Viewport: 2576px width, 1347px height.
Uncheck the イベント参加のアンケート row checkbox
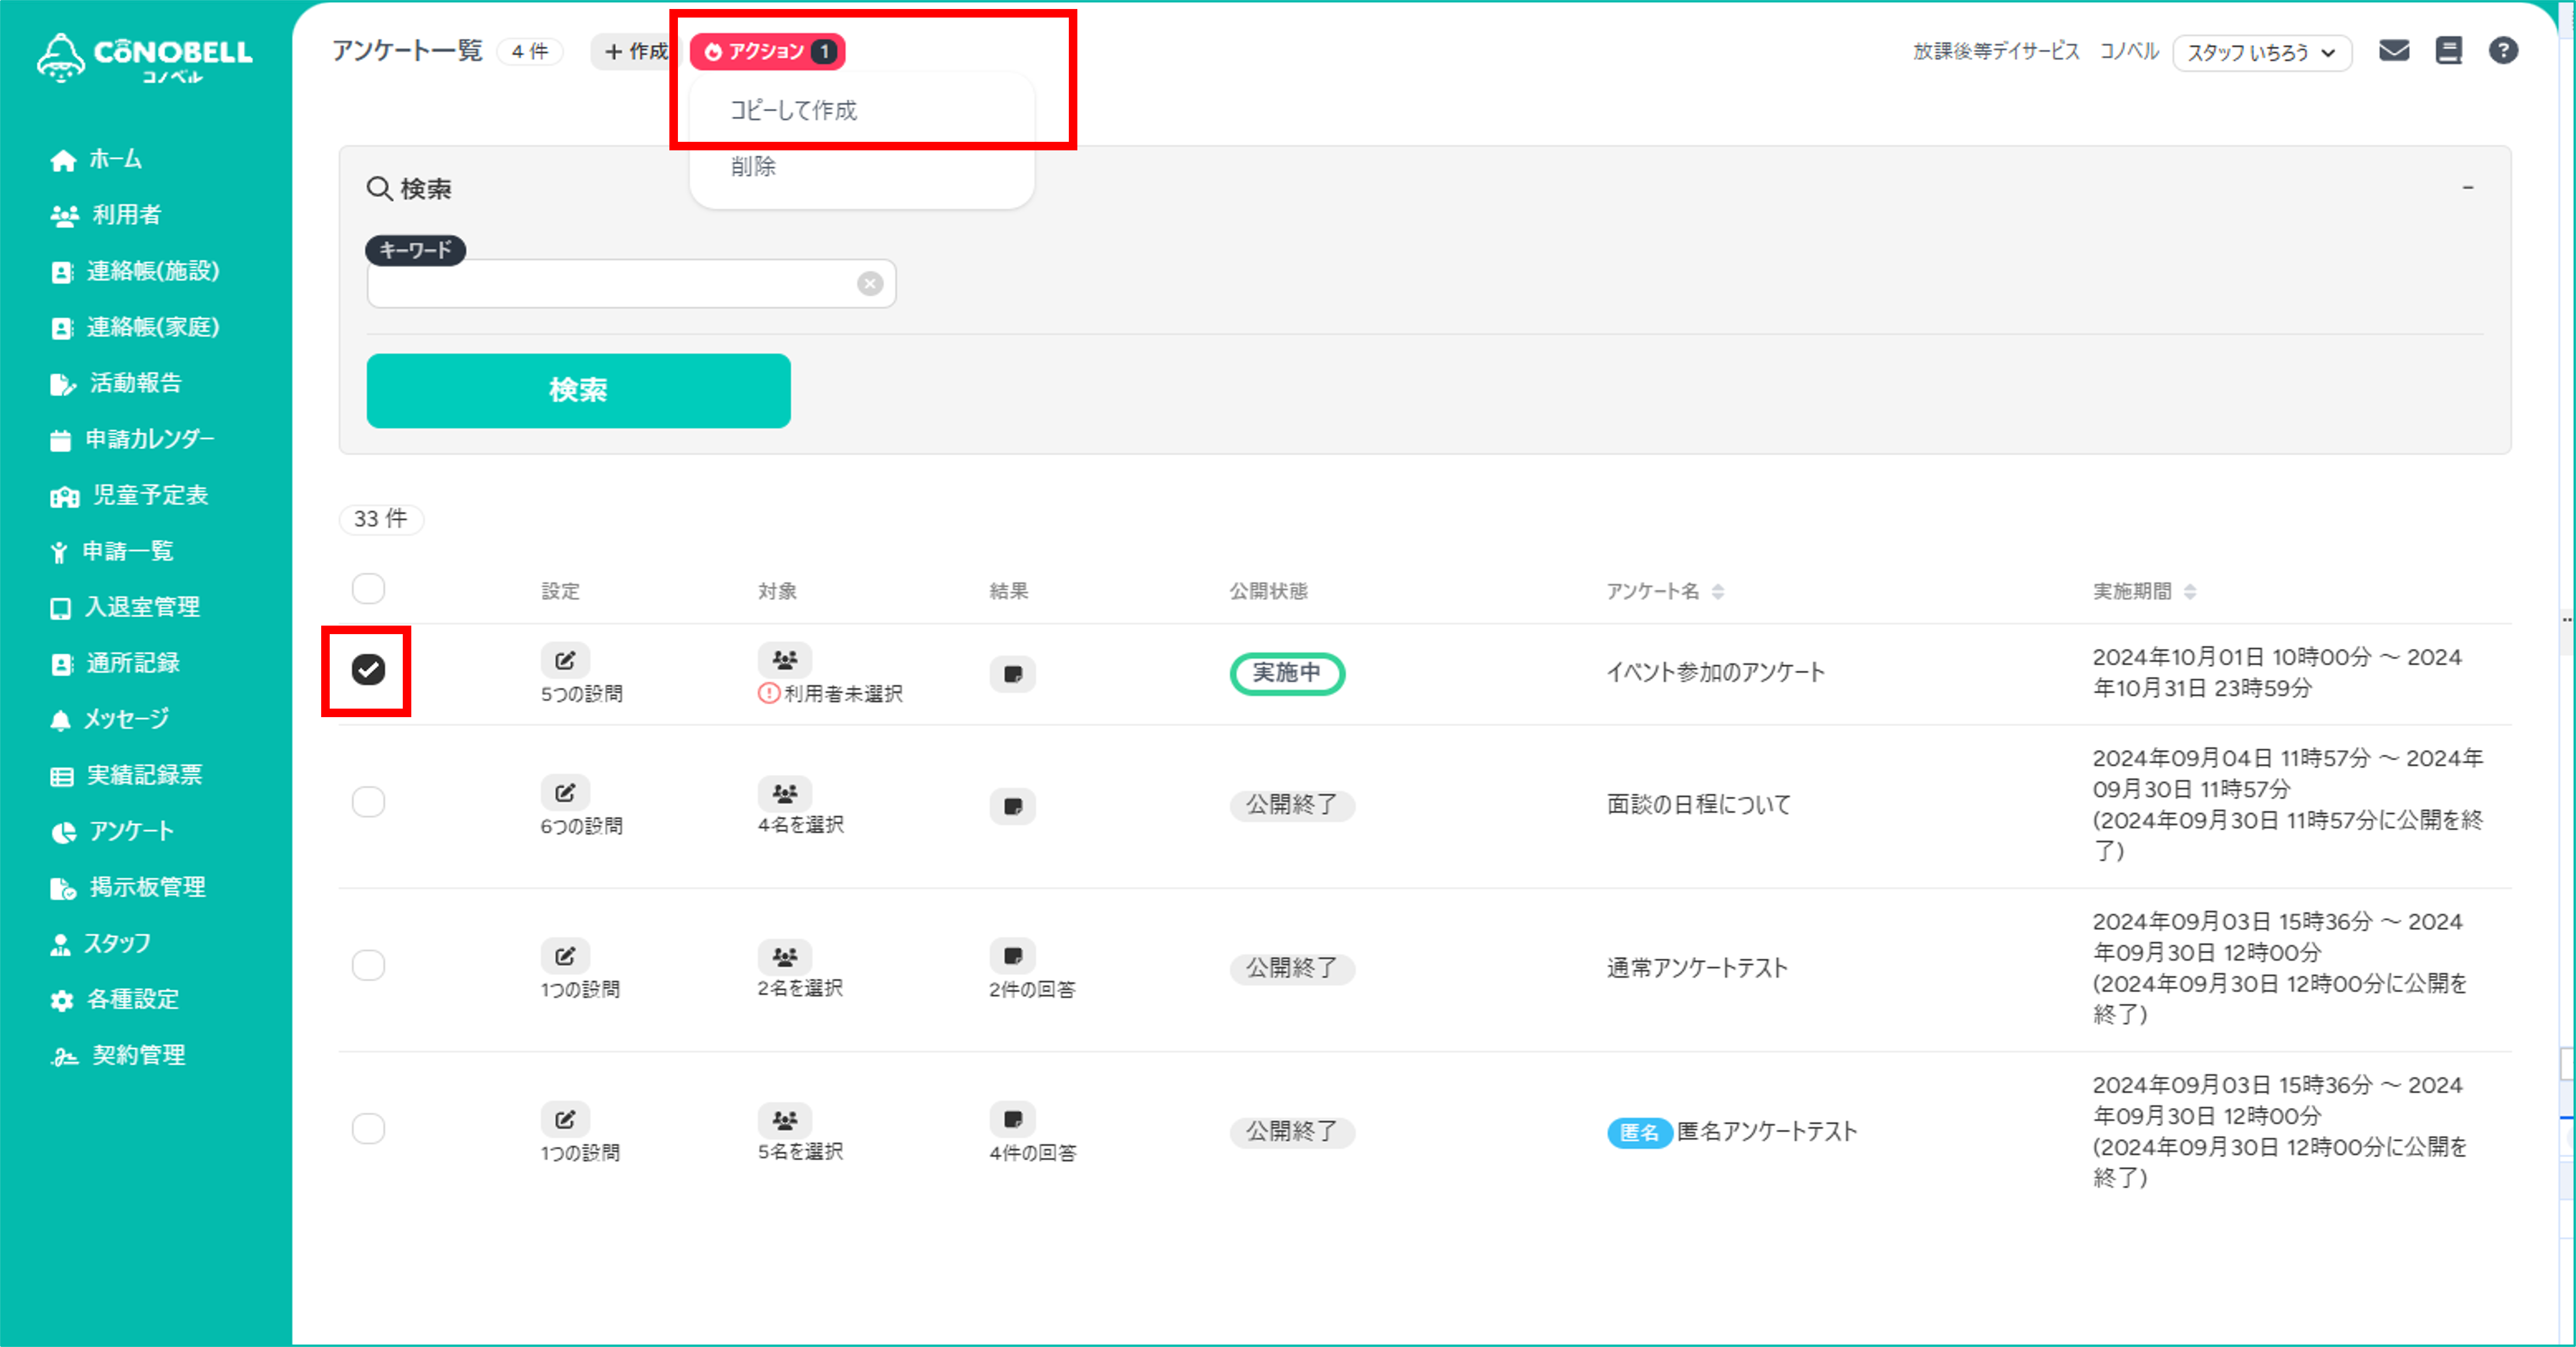point(368,670)
